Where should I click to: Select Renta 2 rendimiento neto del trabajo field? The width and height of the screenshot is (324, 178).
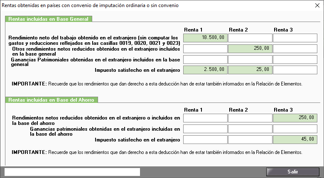pyautogui.click(x=250, y=38)
